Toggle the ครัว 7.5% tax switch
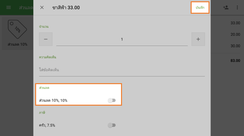Screen dimensions: 244x136 point(112,125)
